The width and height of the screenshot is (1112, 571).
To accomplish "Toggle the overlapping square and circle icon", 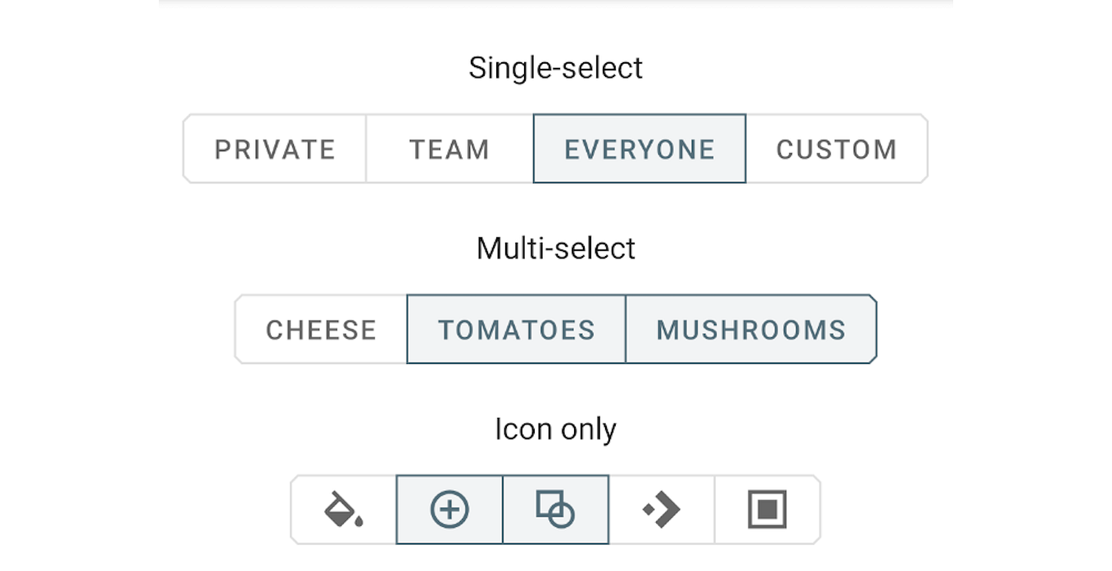I will click(556, 510).
